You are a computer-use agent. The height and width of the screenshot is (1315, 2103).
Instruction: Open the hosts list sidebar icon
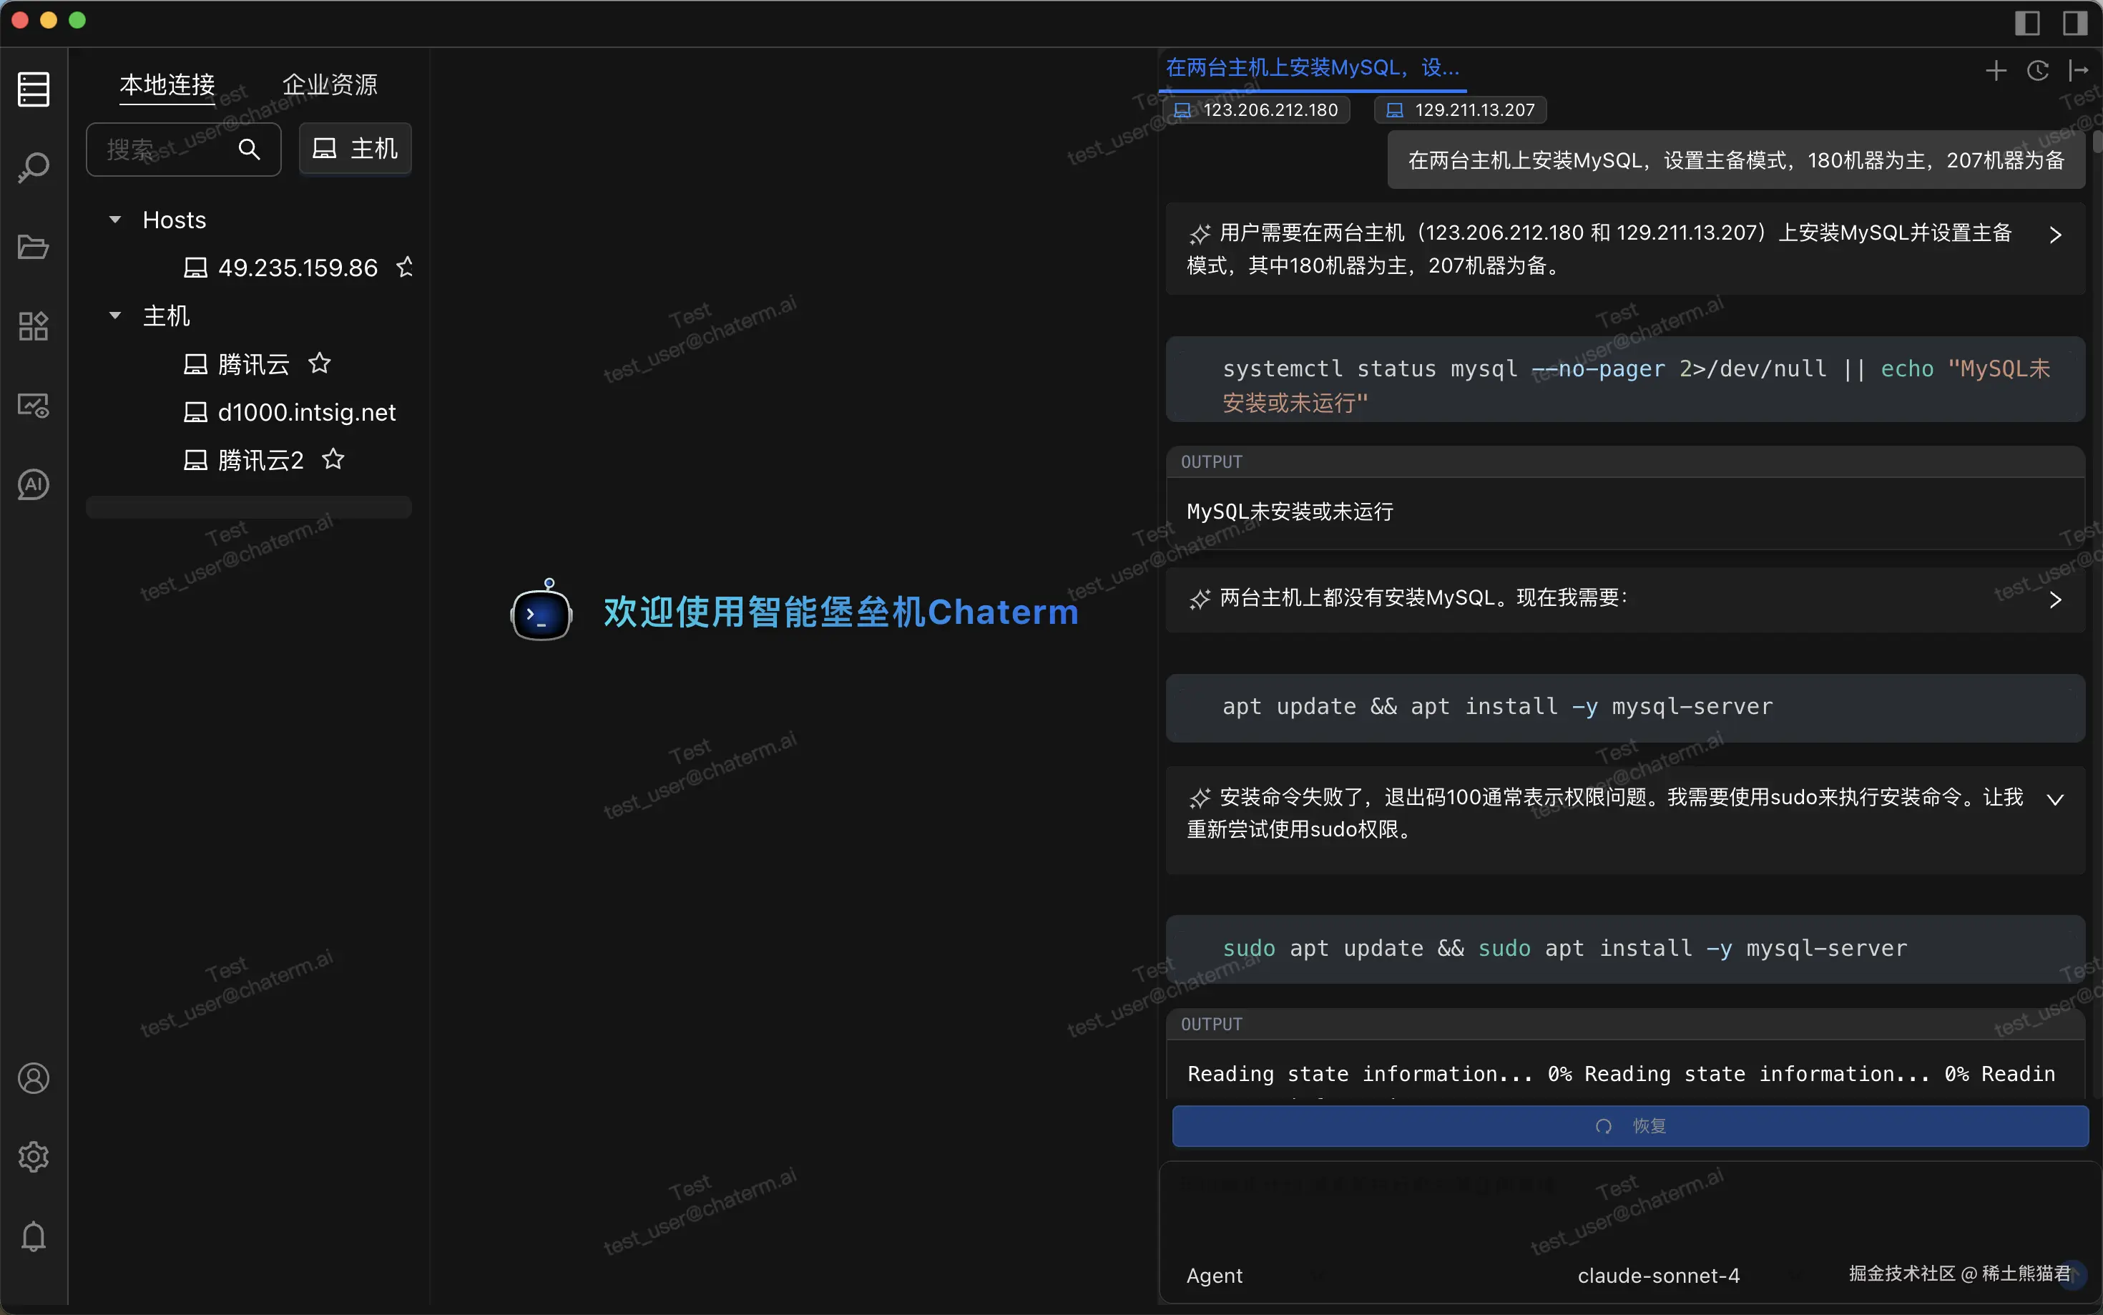click(x=33, y=89)
